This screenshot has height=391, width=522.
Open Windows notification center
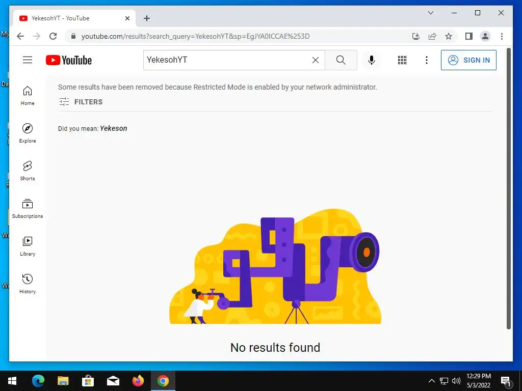pyautogui.click(x=506, y=381)
